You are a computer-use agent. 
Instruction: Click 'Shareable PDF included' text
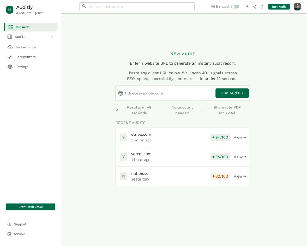point(227,110)
